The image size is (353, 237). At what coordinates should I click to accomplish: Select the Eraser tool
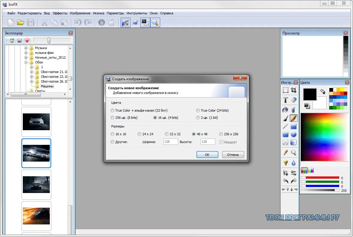tap(294, 100)
